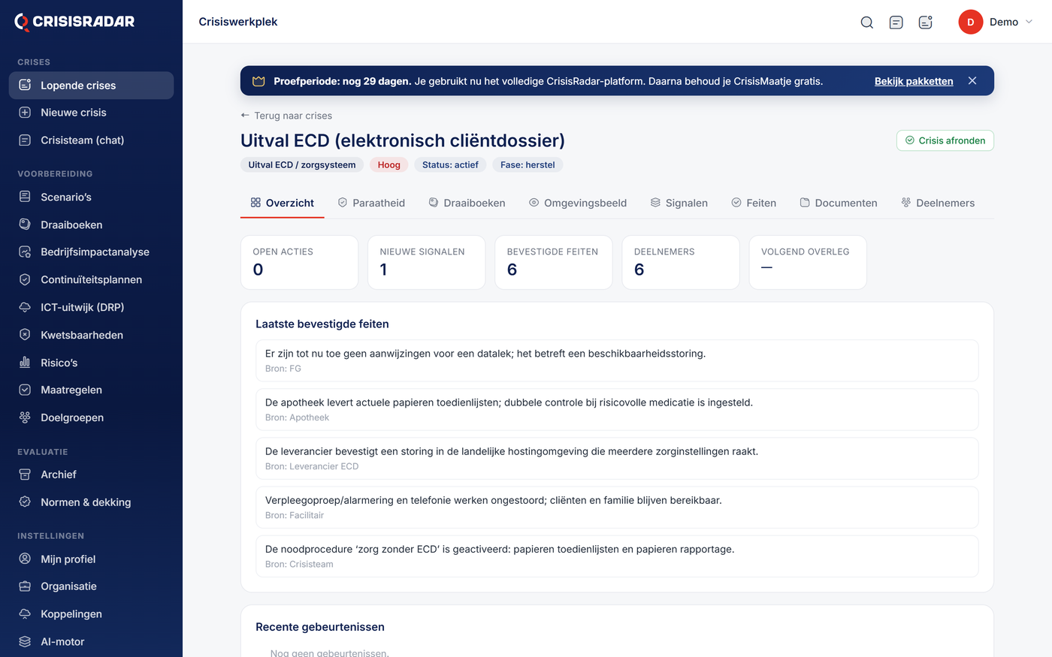Switch to the Paraatheid tab
This screenshot has width=1052, height=657.
371,203
